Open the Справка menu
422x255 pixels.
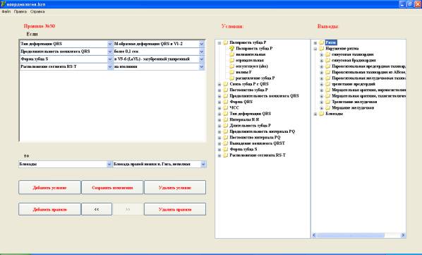click(37, 11)
